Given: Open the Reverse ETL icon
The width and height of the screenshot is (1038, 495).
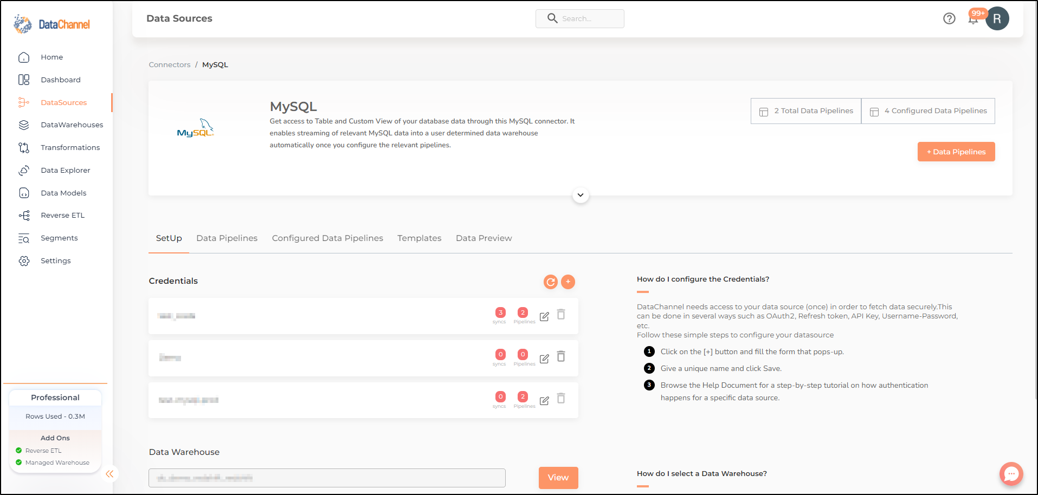Looking at the screenshot, I should (x=24, y=216).
